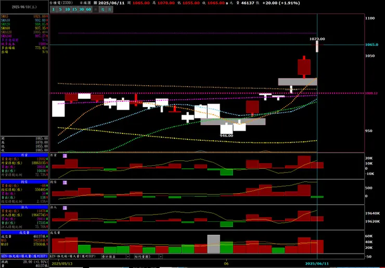
Task: Select the SMA5 legend row
Action: [24, 17]
